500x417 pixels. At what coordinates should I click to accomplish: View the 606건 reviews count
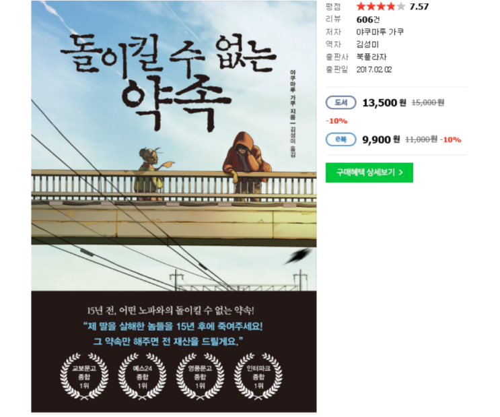tap(368, 20)
